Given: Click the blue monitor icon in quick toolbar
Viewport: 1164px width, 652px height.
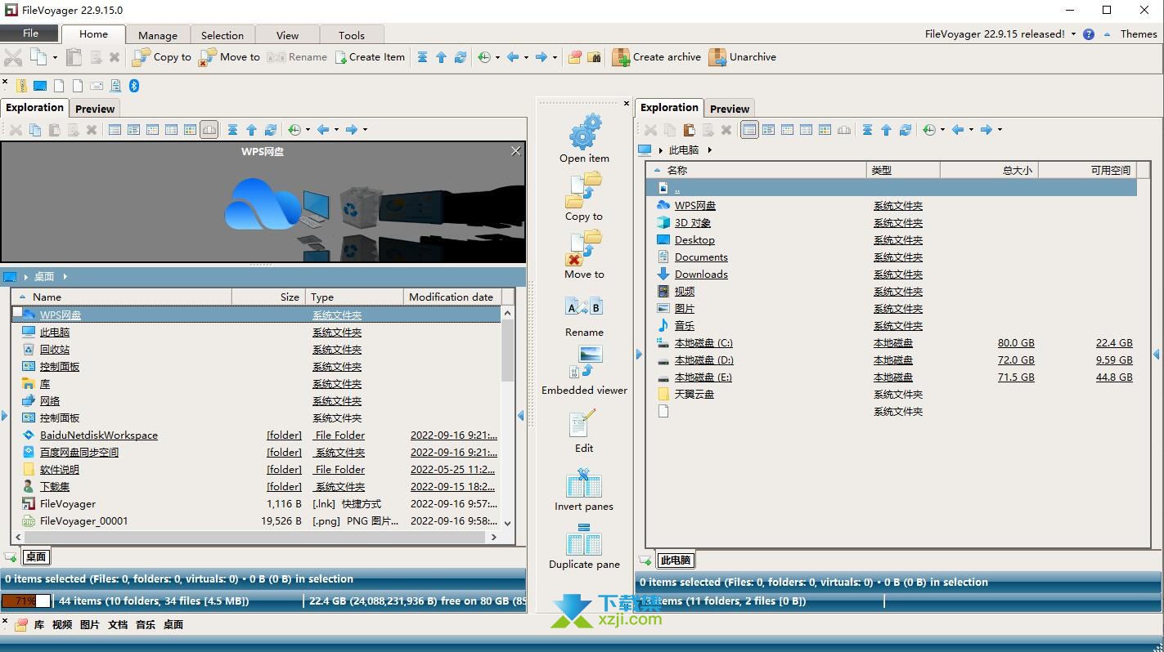Looking at the screenshot, I should 40,86.
